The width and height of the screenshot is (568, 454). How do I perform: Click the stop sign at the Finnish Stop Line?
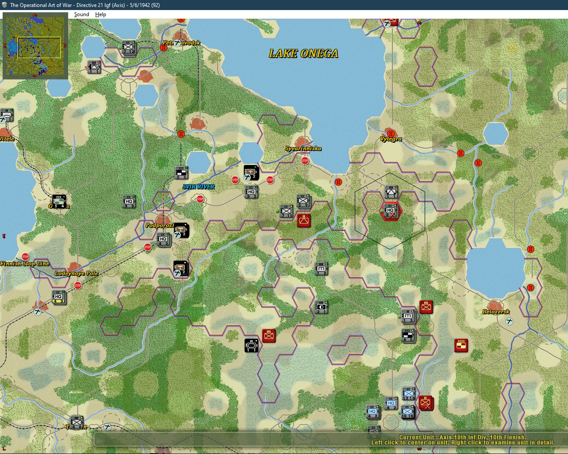coord(25,257)
